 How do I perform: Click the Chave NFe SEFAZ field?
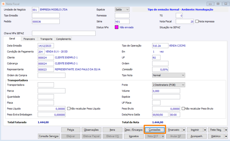(64, 33)
